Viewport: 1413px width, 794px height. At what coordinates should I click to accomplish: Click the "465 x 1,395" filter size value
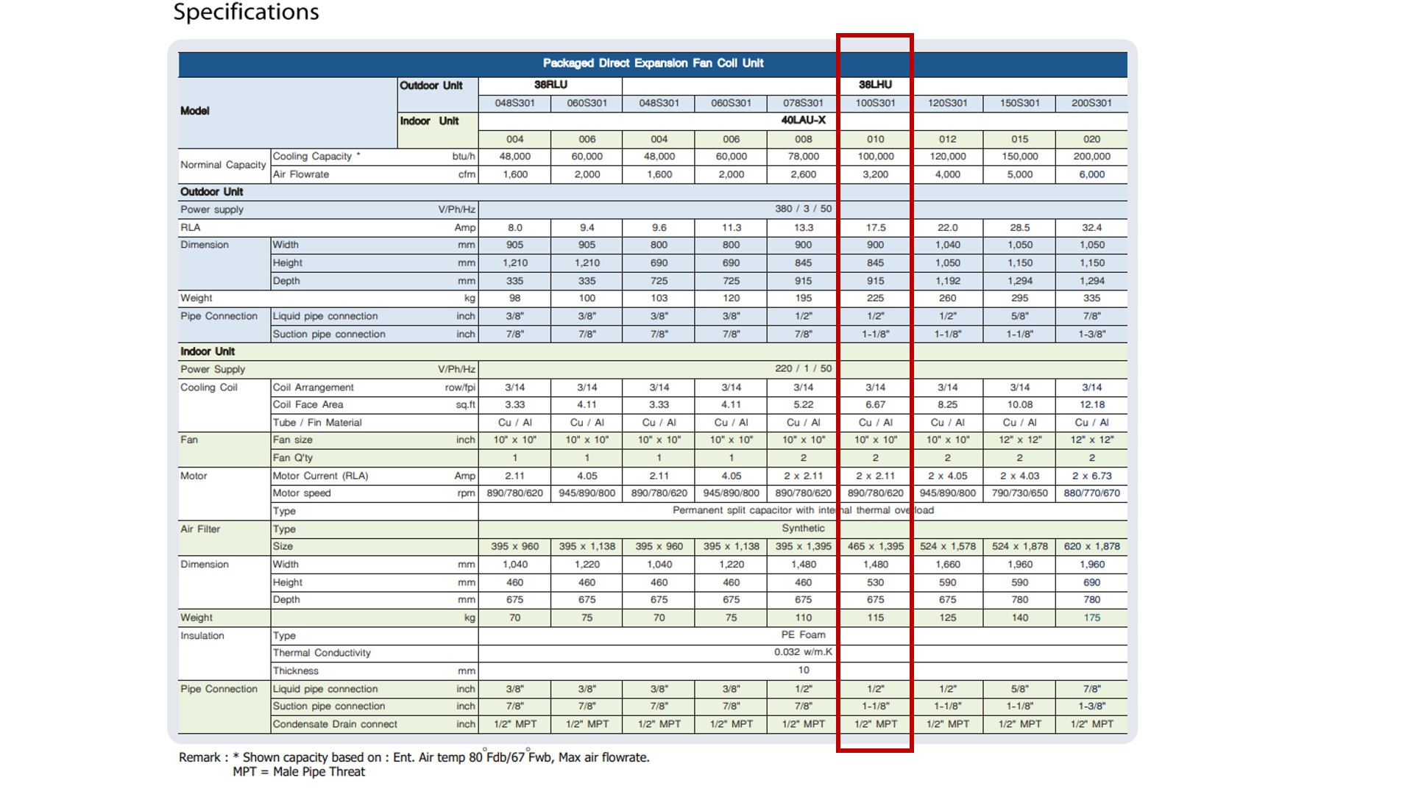pyautogui.click(x=875, y=546)
